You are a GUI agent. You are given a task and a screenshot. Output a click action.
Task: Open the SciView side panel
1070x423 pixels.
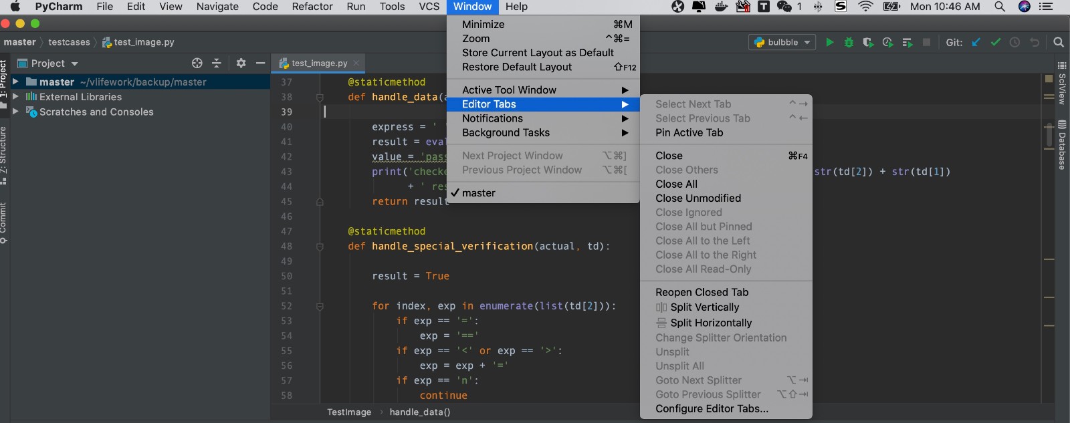(1062, 84)
